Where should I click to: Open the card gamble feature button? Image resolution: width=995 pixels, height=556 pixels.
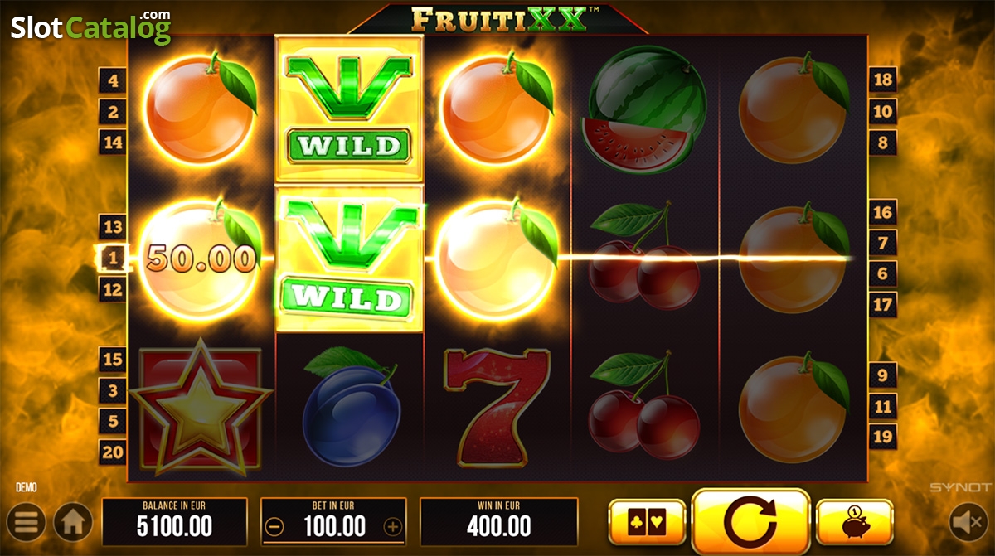pos(647,522)
